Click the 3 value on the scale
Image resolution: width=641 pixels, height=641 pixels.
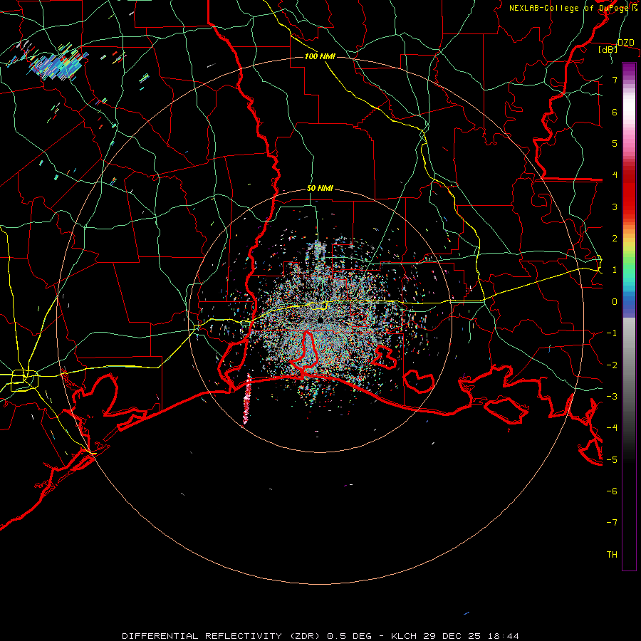coord(615,207)
